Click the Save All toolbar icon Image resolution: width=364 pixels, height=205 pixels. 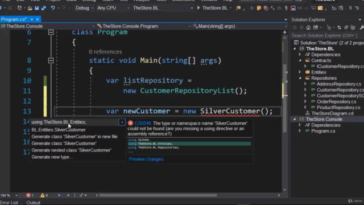(44, 8)
